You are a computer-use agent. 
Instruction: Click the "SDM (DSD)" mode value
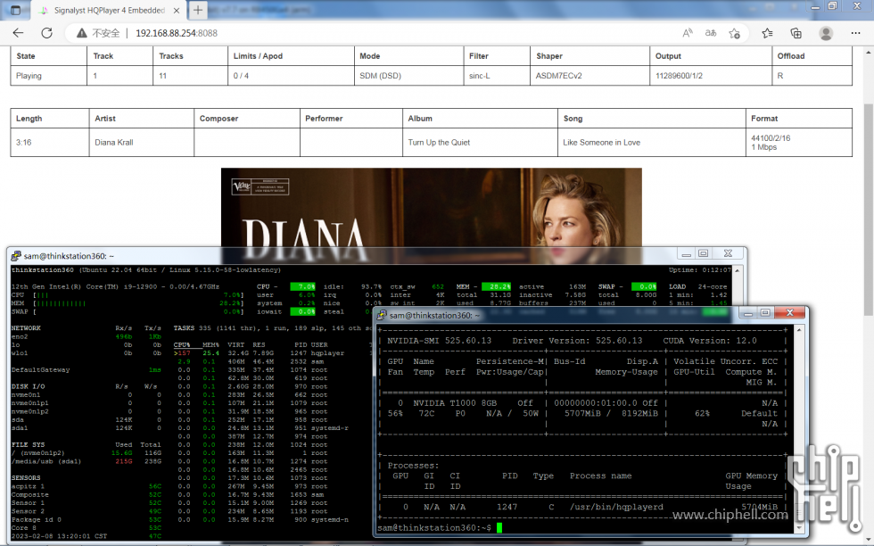[380, 76]
